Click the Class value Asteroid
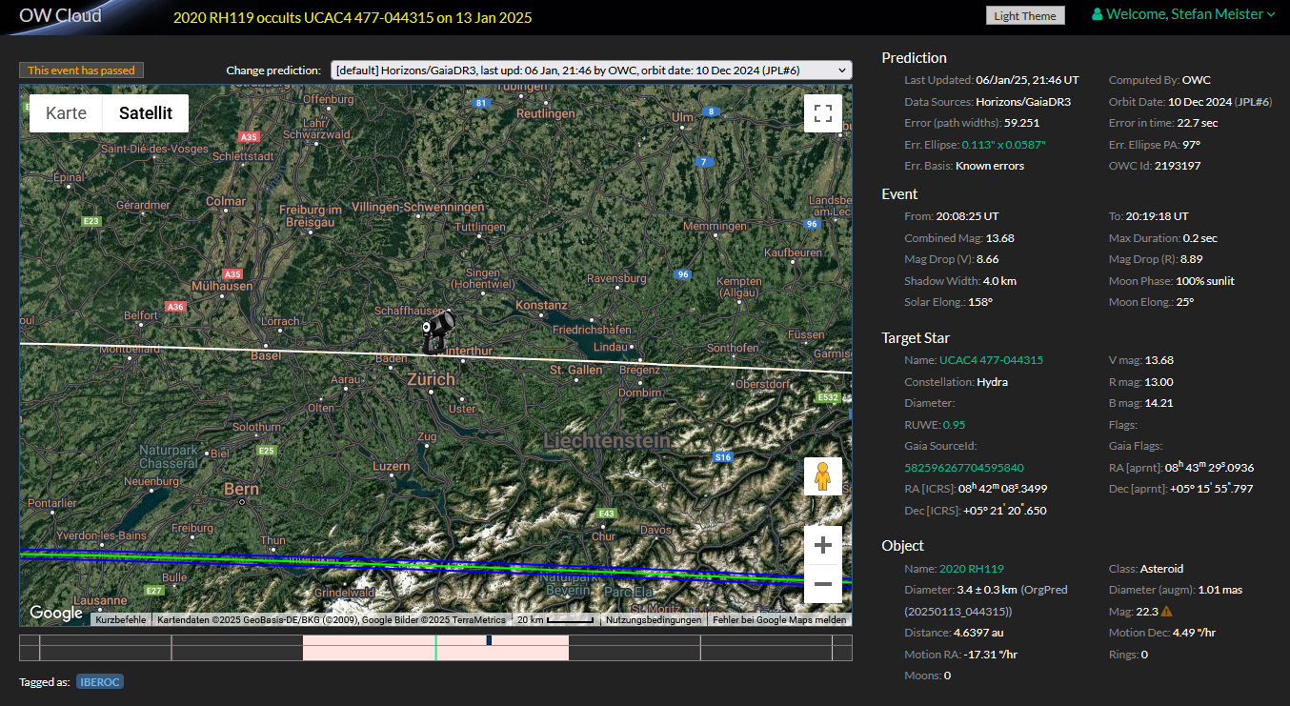Image resolution: width=1290 pixels, height=706 pixels. pos(1163,569)
